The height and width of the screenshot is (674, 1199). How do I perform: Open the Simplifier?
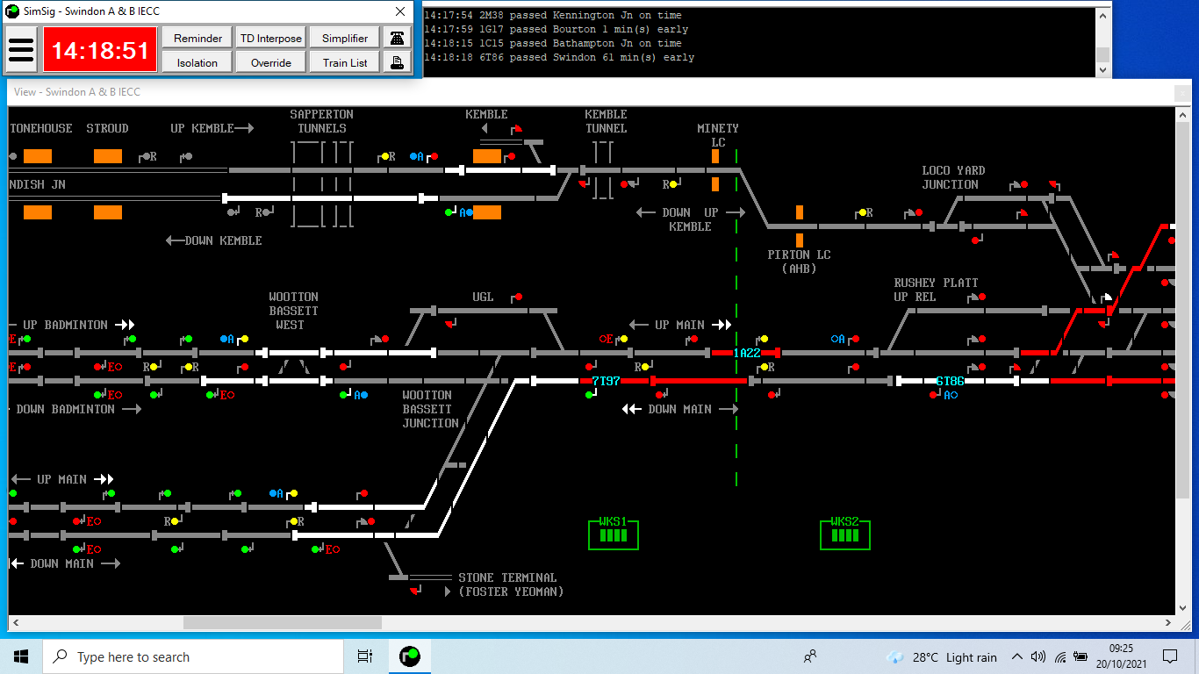point(345,38)
